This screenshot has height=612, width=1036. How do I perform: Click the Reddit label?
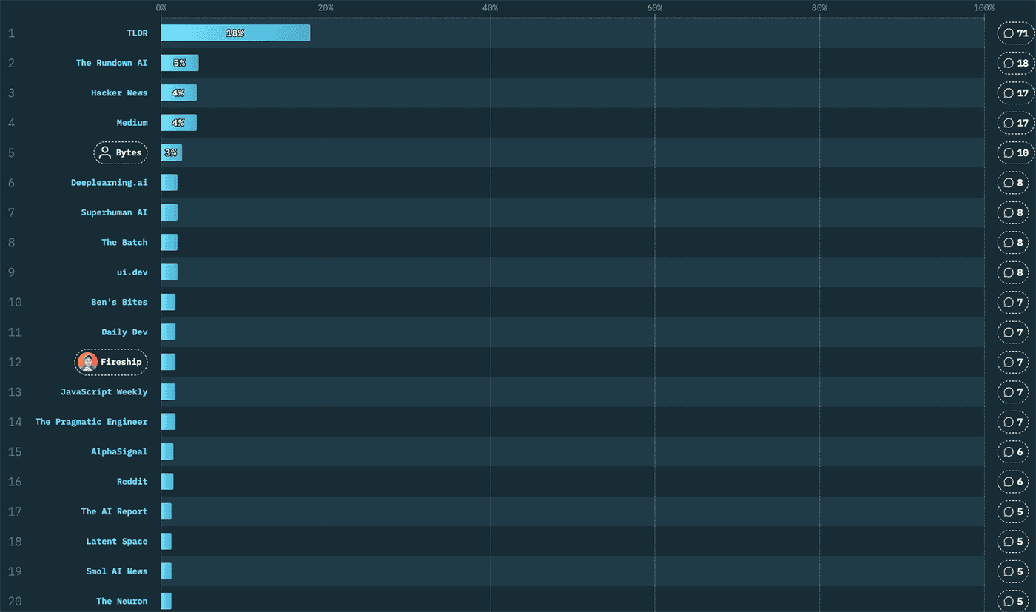pos(132,482)
